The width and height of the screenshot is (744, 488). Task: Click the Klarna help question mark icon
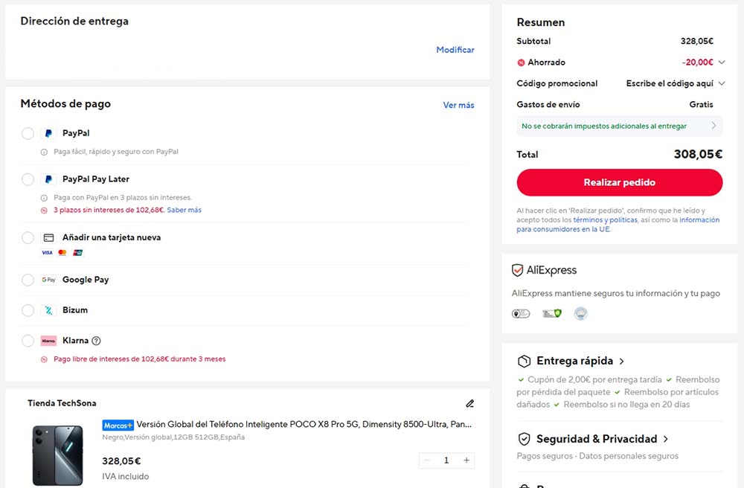96,341
